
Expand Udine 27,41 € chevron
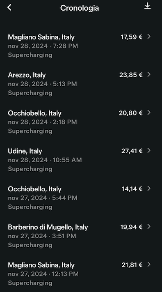click(149, 150)
